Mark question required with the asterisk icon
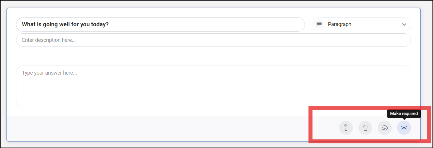The width and height of the screenshot is (433, 148). [x=404, y=128]
